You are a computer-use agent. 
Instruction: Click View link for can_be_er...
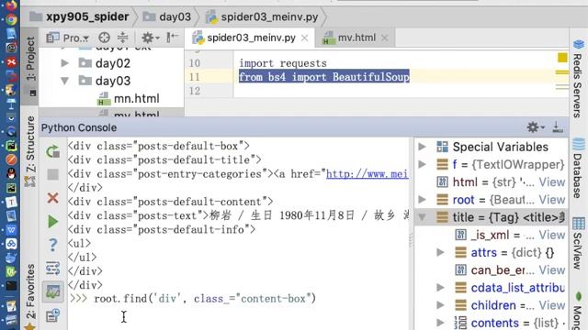(x=551, y=269)
